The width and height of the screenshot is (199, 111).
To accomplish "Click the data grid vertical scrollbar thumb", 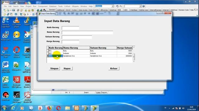I will point(134,57).
